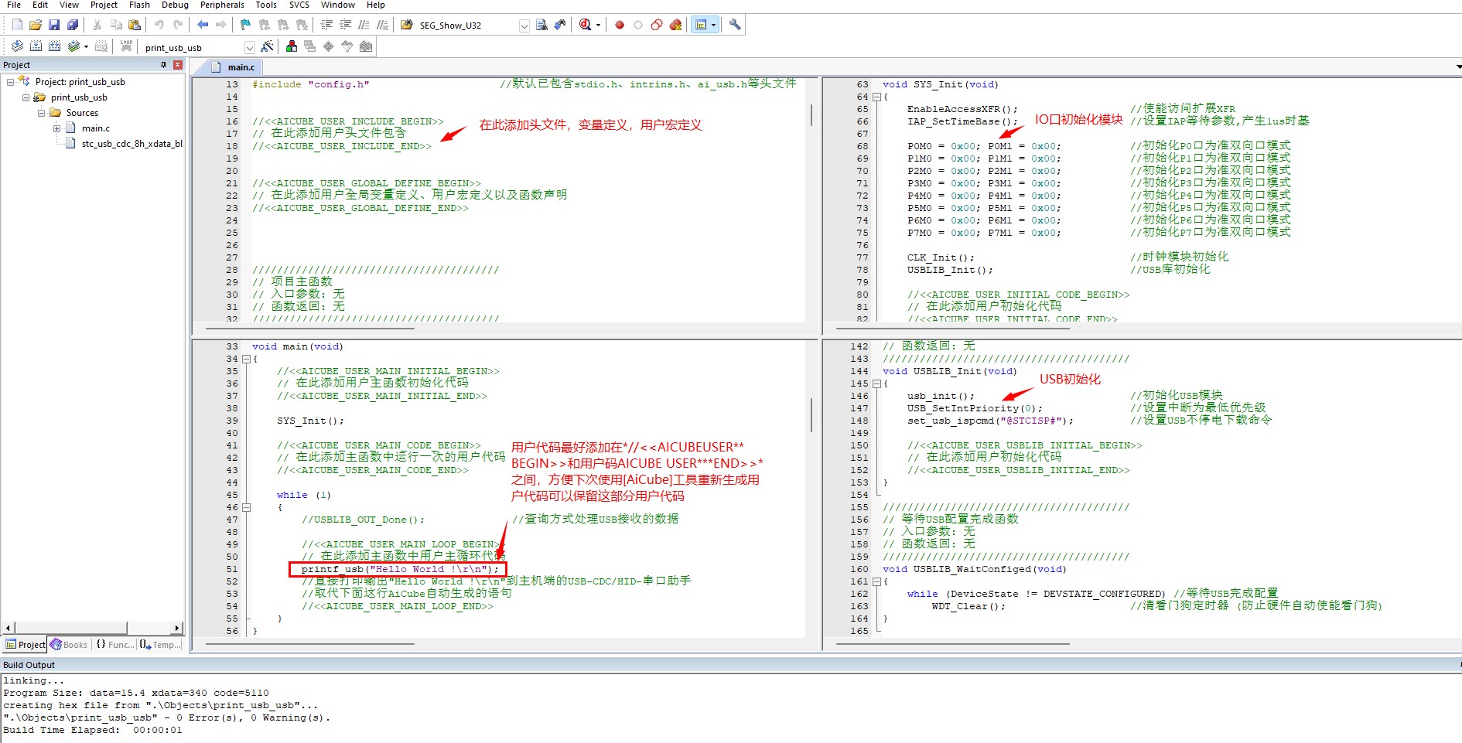
Task: Open the SEG_Show_U32 find dropdown arrow
Action: 524,26
